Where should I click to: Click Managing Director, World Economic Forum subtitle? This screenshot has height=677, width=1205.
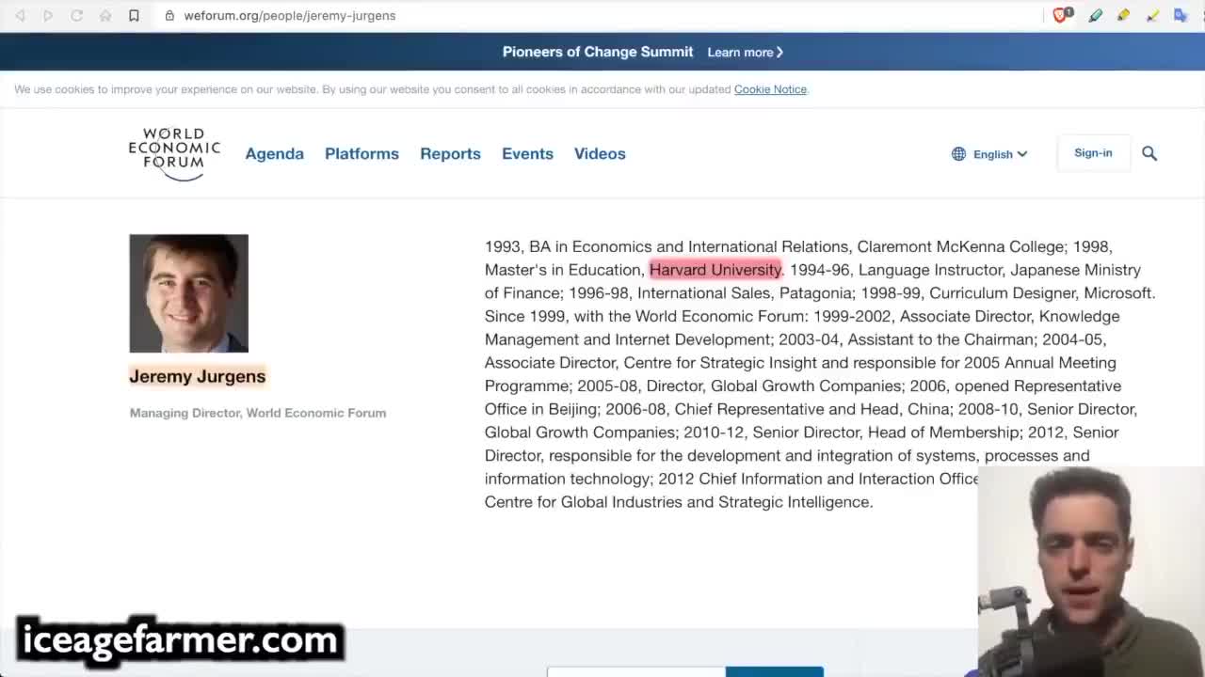(258, 413)
